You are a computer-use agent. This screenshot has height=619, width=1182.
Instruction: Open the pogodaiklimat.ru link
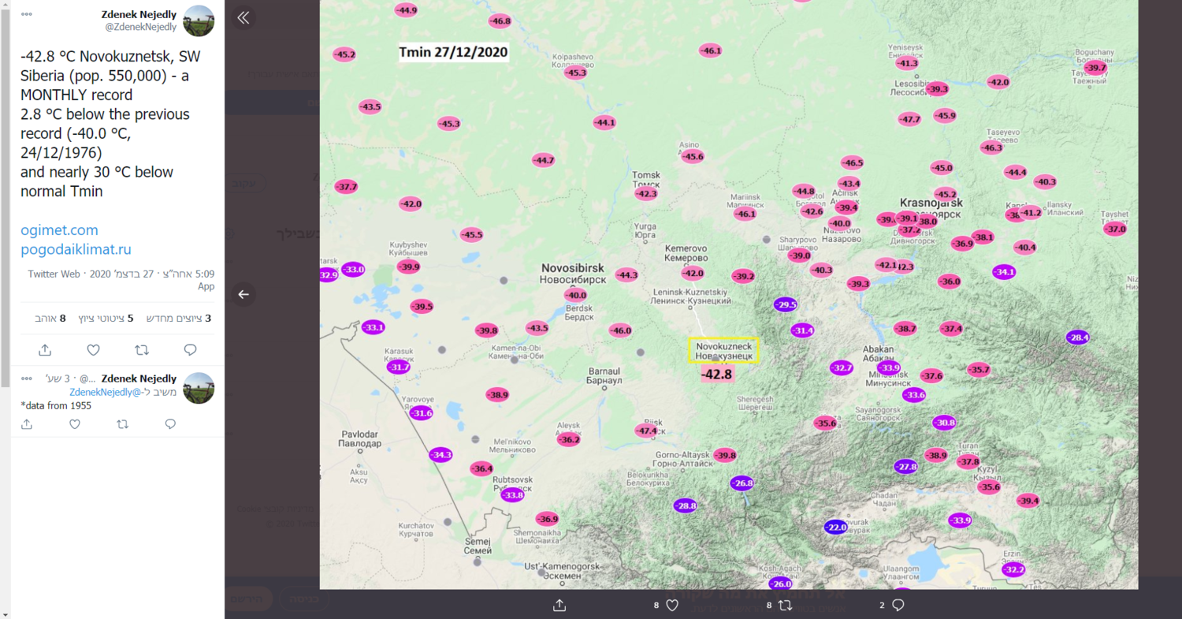[x=76, y=249]
